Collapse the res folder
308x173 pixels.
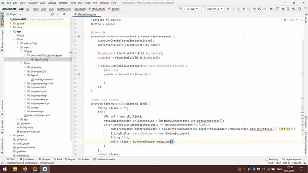coord(21,63)
